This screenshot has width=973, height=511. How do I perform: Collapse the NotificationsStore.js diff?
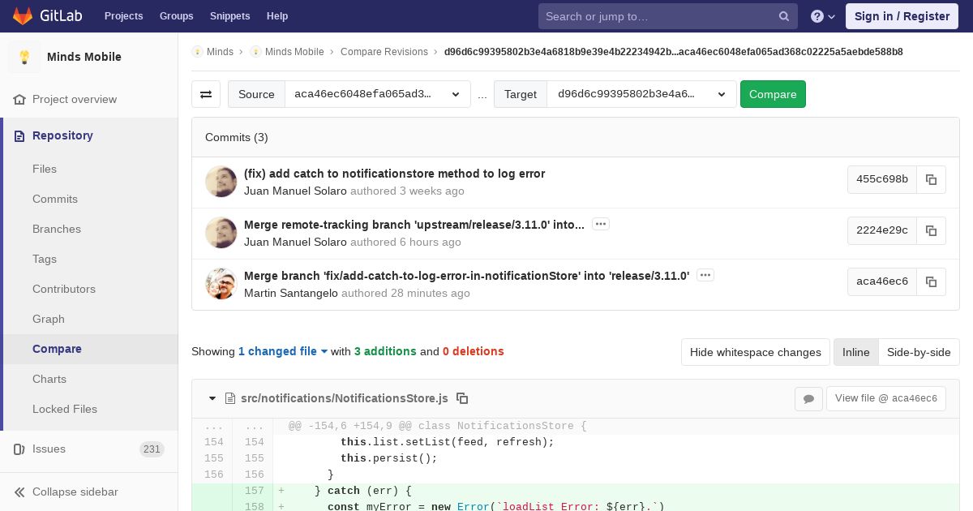pos(212,398)
